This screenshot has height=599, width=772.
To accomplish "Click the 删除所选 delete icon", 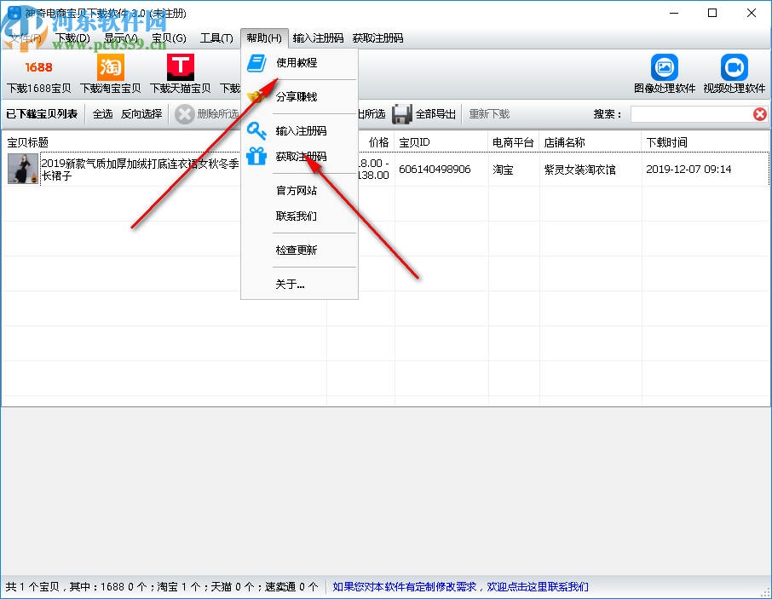I will (x=186, y=114).
